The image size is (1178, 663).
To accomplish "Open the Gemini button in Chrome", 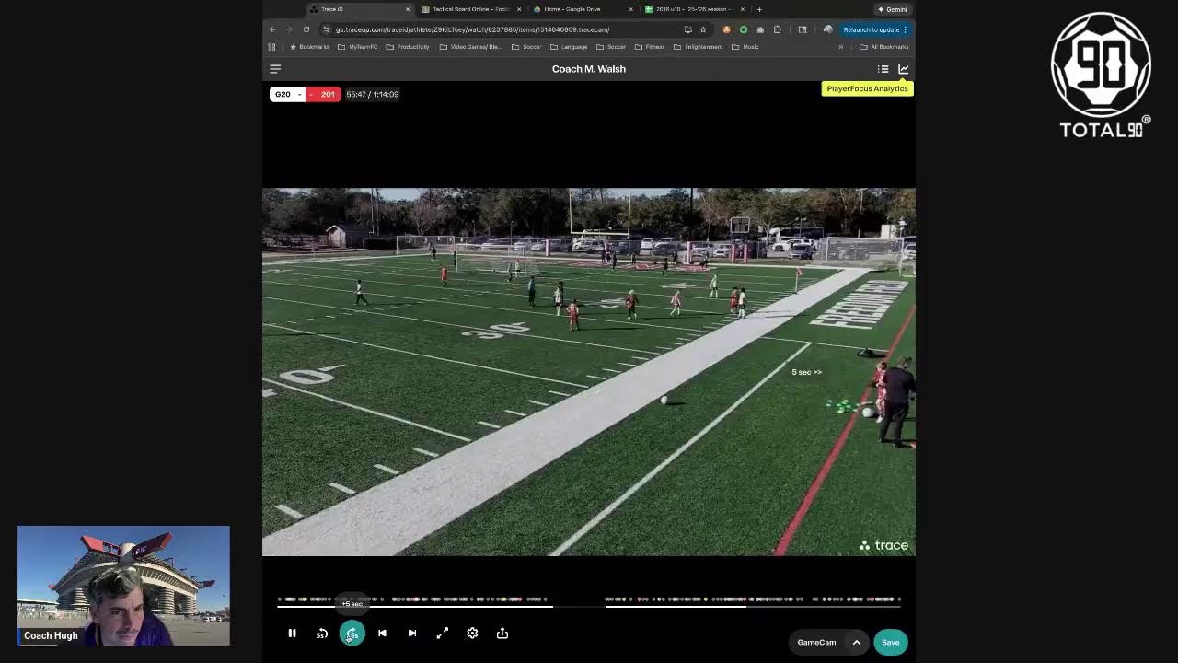I will pos(892,9).
